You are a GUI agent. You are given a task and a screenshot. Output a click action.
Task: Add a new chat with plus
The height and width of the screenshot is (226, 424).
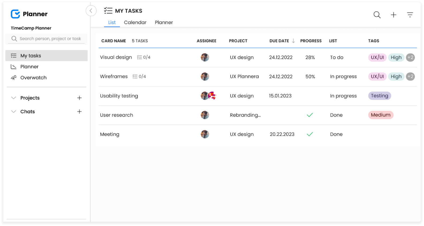[x=79, y=111]
